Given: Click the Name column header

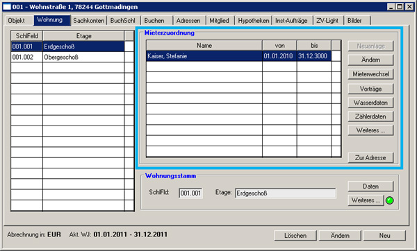Looking at the screenshot, I should pyautogui.click(x=204, y=45).
